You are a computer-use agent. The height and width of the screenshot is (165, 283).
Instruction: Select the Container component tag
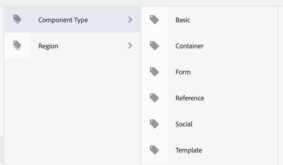[x=189, y=46]
